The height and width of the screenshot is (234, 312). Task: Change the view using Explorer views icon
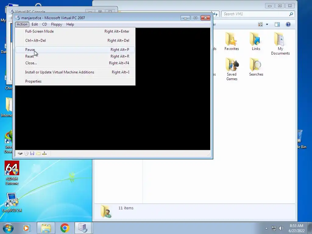tap(260, 24)
